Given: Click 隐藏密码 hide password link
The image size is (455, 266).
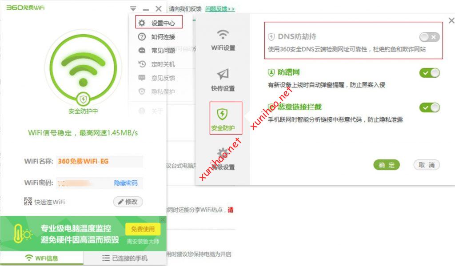Looking at the screenshot, I should (126, 183).
